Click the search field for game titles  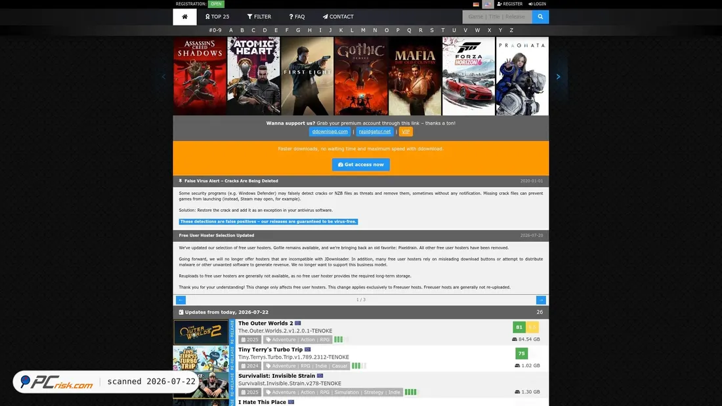498,17
